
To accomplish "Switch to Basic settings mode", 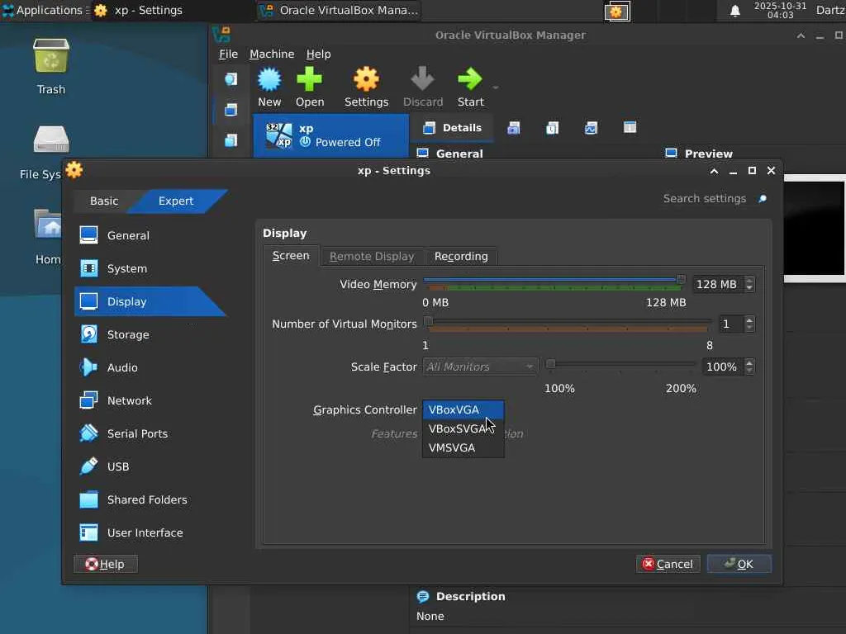I will pyautogui.click(x=103, y=201).
